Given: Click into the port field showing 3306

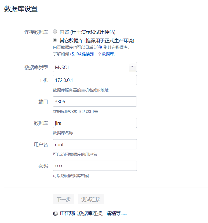Looking at the screenshot, I should (x=95, y=101).
